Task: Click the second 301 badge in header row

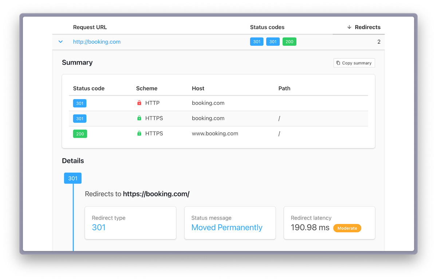Action: tap(273, 42)
